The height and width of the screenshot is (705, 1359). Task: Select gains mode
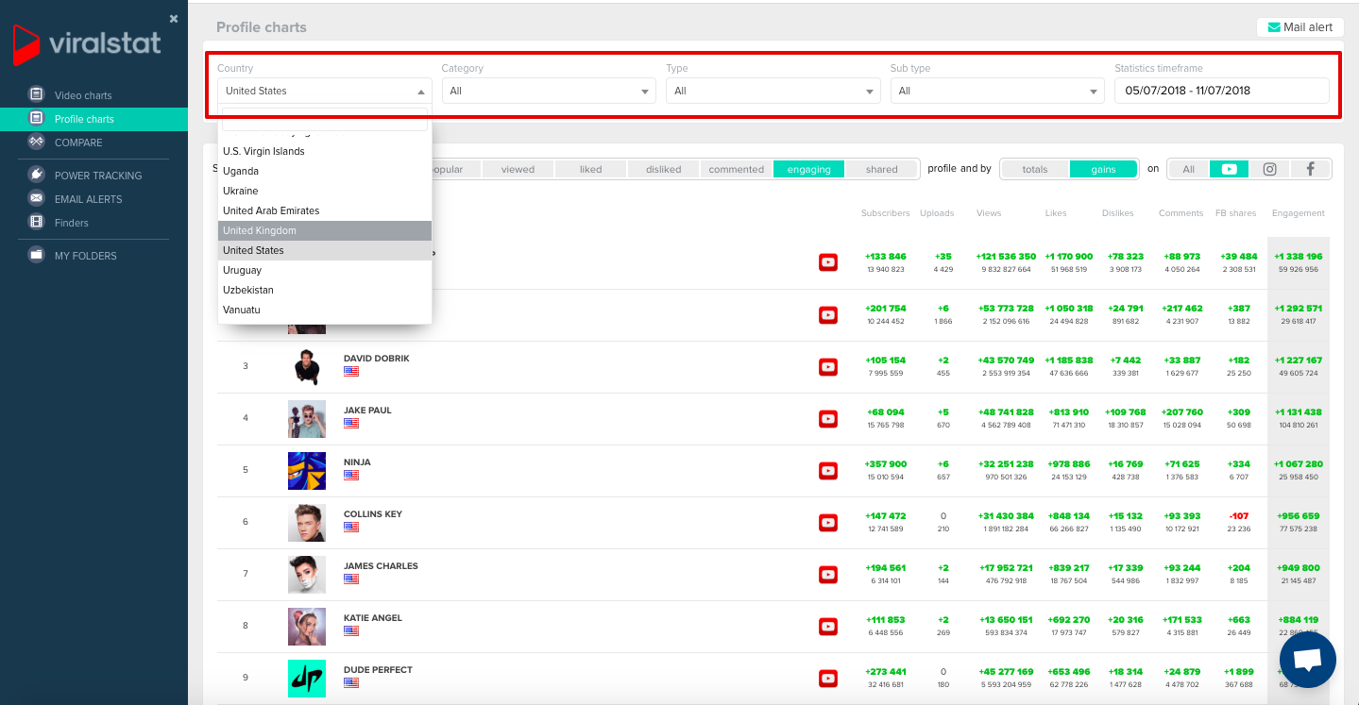pos(1103,169)
